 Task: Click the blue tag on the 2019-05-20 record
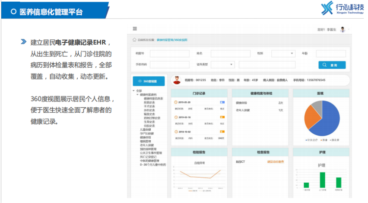click(x=222, y=102)
